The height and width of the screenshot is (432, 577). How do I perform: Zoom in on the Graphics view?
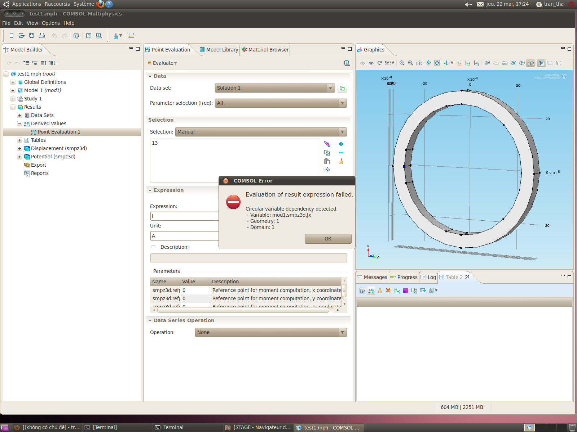coord(402,63)
